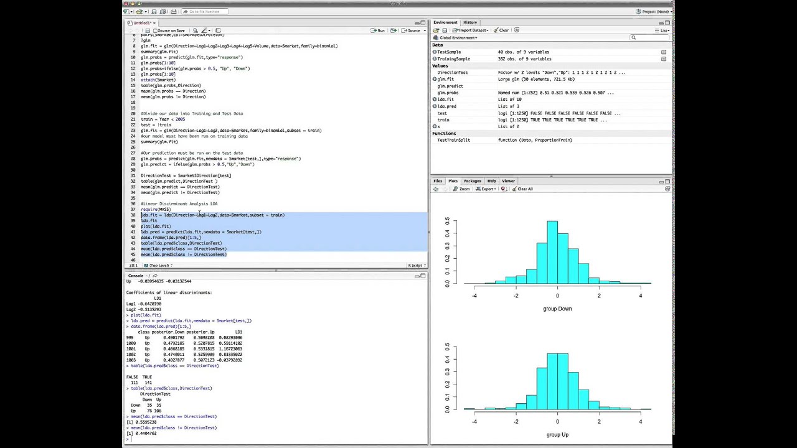Viewport: 797px width, 448px height.
Task: Zoom the current plot
Action: 461,189
